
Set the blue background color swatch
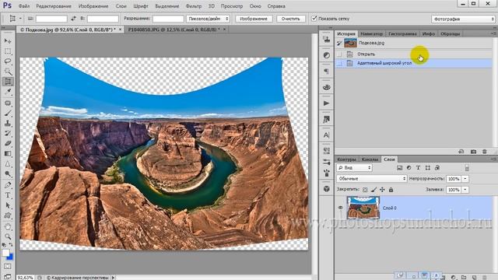click(x=10, y=257)
